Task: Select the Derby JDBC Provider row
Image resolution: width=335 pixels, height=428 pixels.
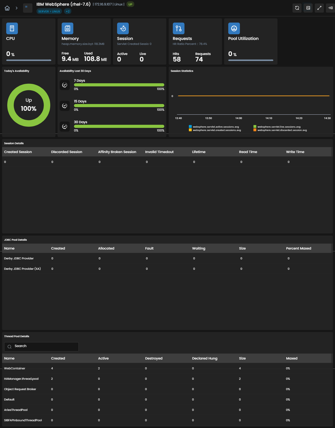Action: pyautogui.click(x=167, y=258)
